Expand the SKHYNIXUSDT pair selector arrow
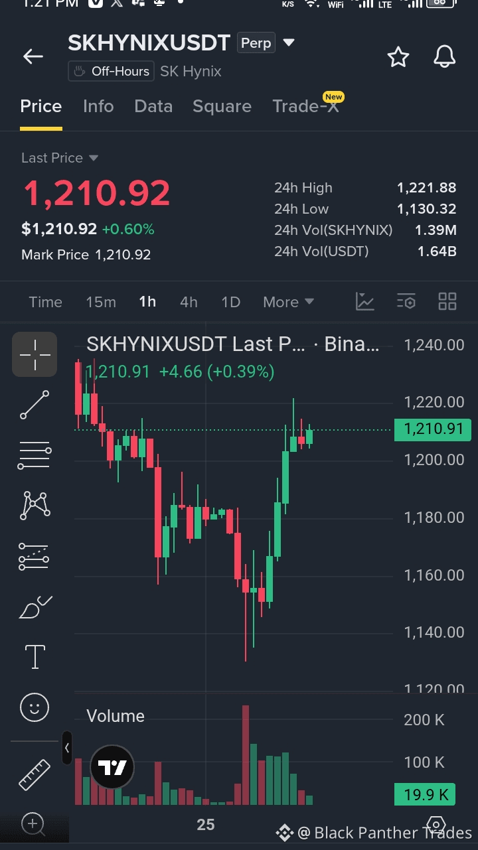The image size is (478, 850). click(289, 43)
